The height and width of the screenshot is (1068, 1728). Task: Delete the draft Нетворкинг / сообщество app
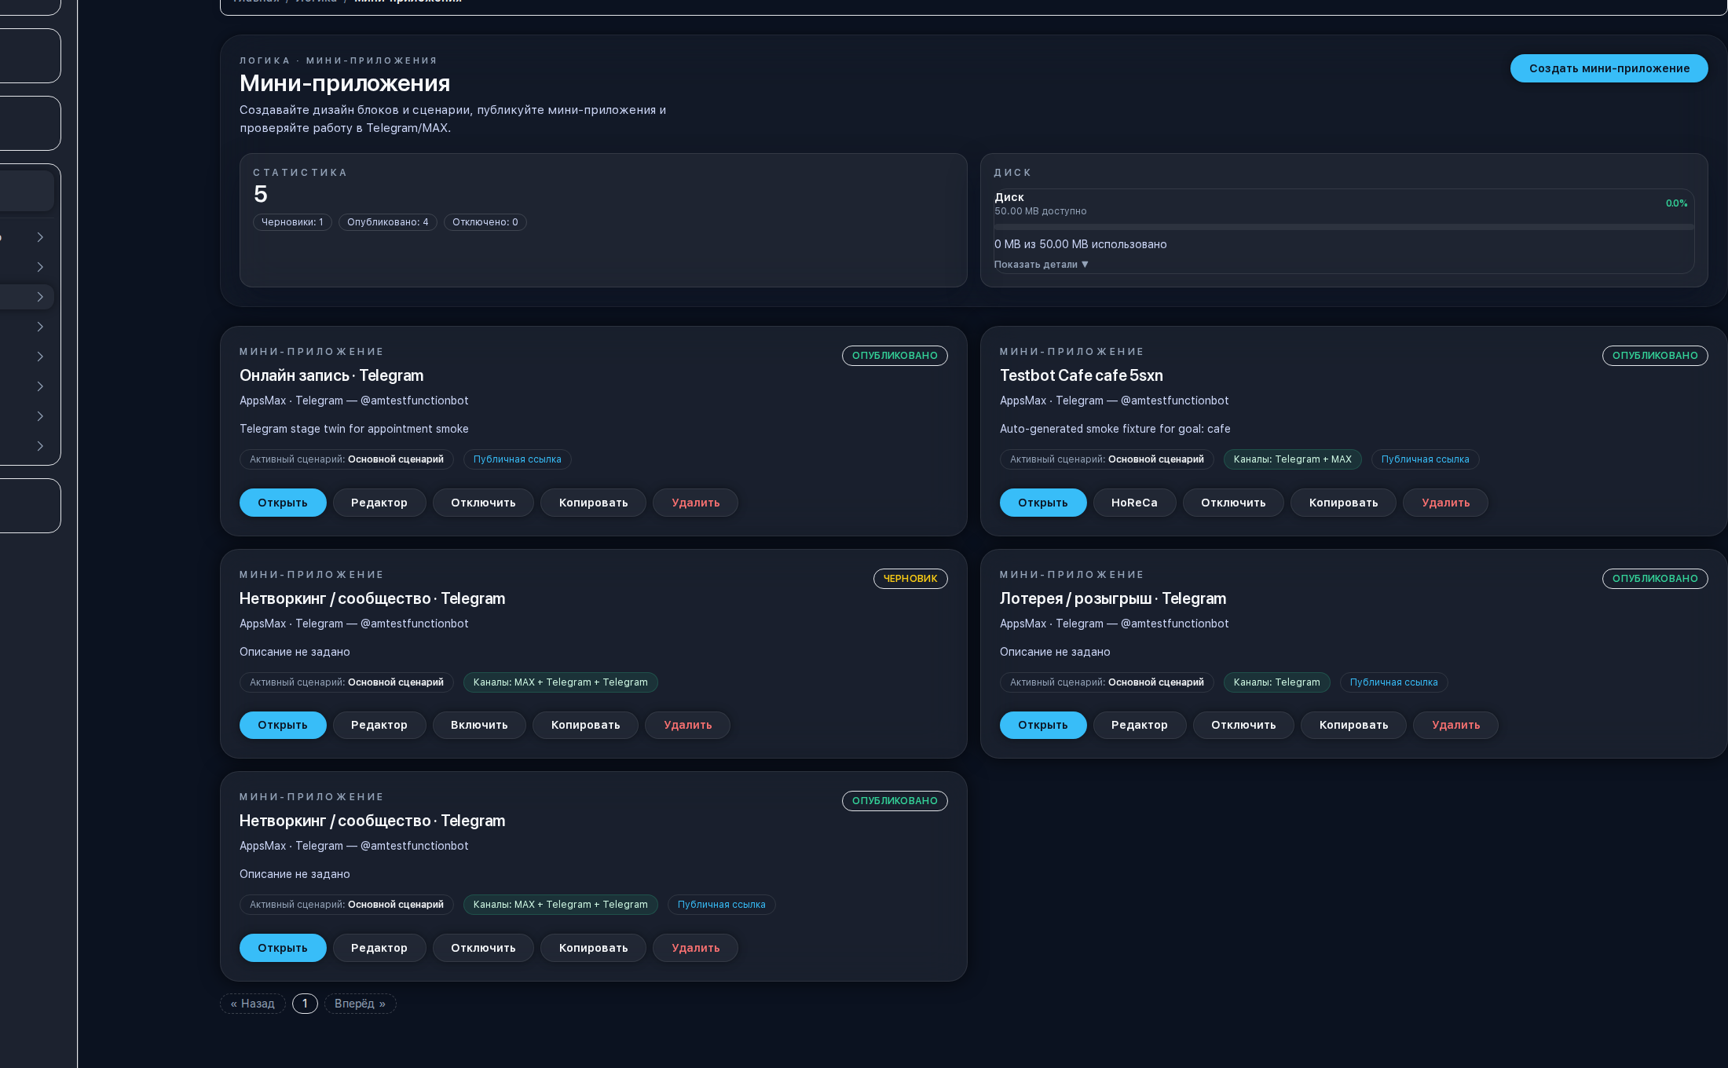[687, 725]
